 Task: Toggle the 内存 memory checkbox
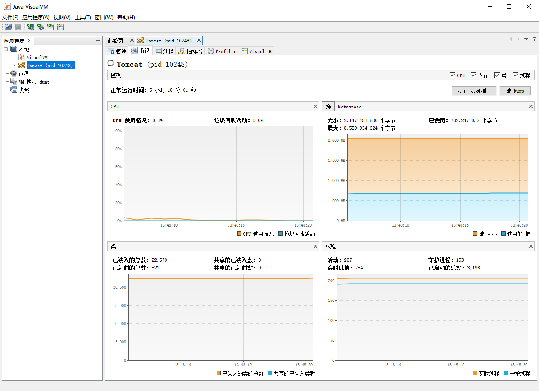(474, 75)
